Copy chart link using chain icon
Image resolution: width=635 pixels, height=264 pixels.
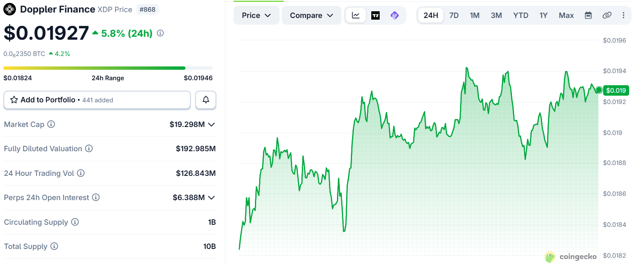pyautogui.click(x=607, y=15)
